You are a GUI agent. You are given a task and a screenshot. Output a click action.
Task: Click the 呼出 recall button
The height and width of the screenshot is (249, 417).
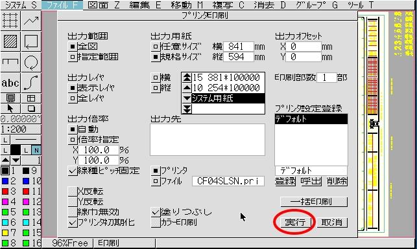coord(311,181)
